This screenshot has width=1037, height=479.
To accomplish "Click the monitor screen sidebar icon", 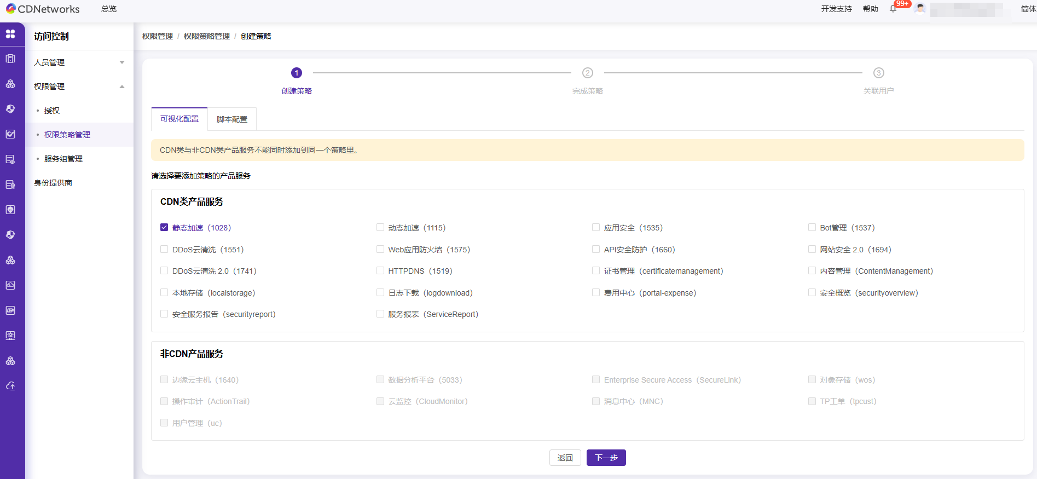I will 10,336.
